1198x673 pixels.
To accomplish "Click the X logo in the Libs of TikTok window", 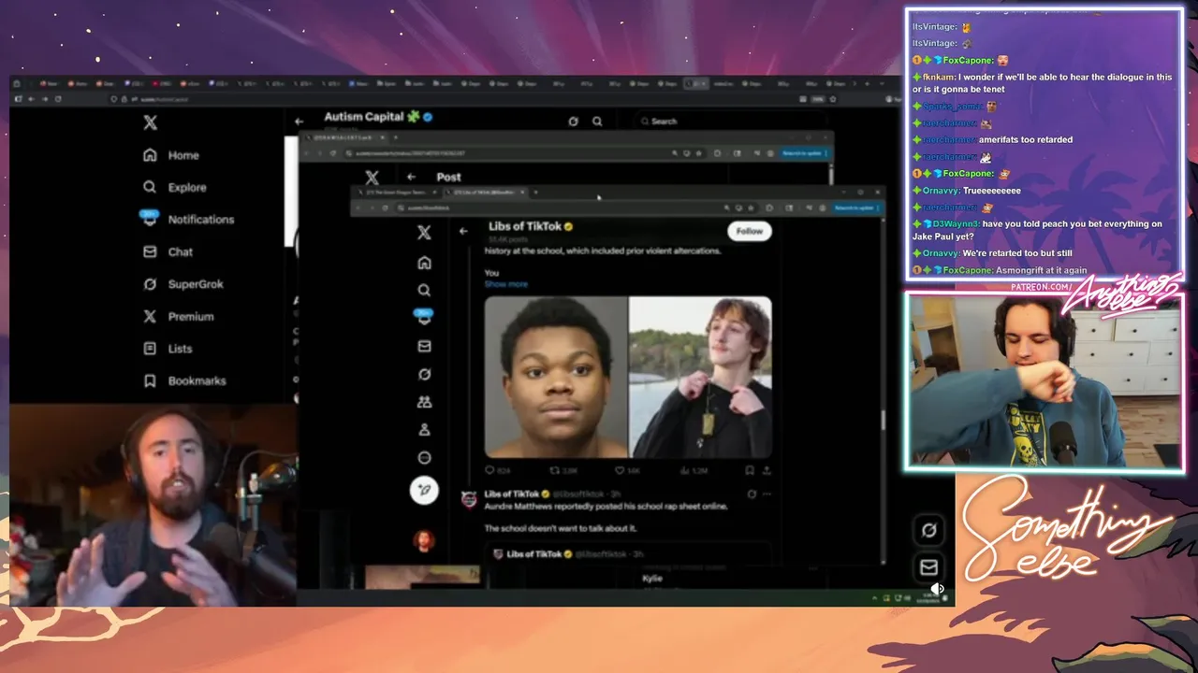I will [424, 233].
